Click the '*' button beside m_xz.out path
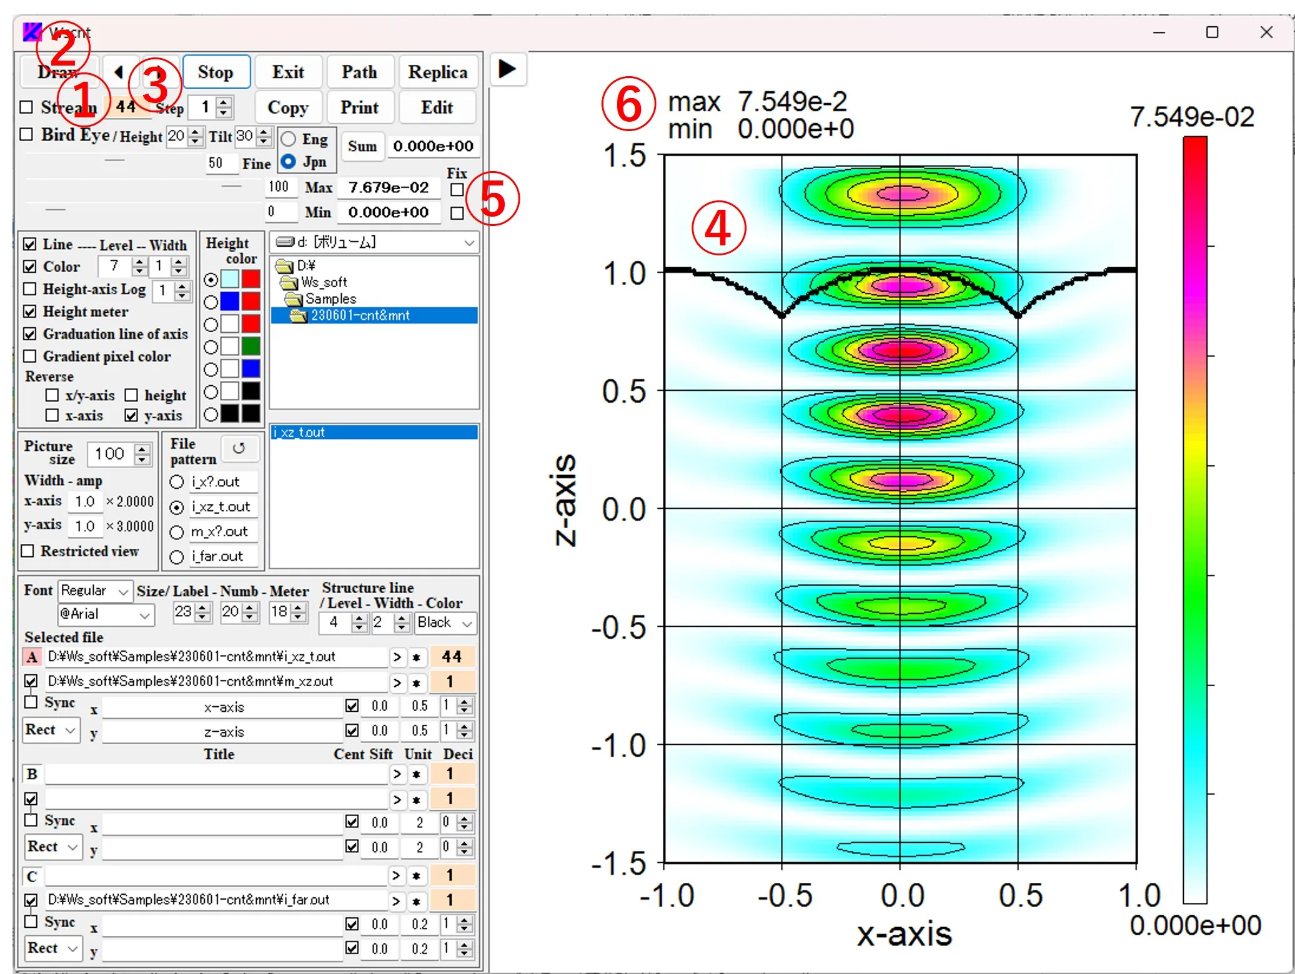 click(x=416, y=682)
